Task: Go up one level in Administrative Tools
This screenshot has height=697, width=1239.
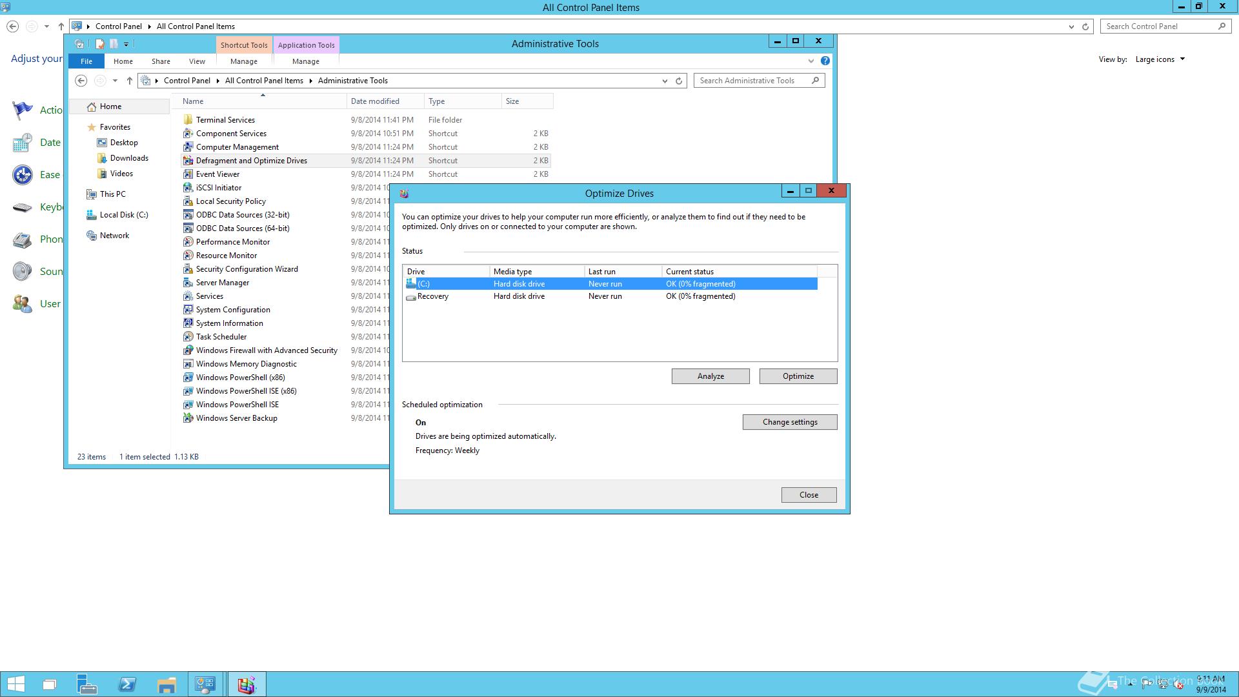Action: [130, 81]
